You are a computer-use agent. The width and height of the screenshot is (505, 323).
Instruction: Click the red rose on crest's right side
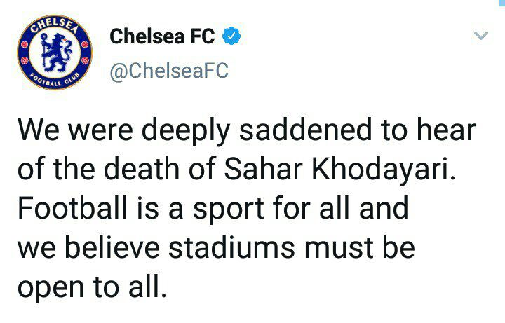point(85,53)
